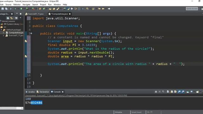Close the Console view tab
This screenshot has width=203, height=114.
click(63, 92)
